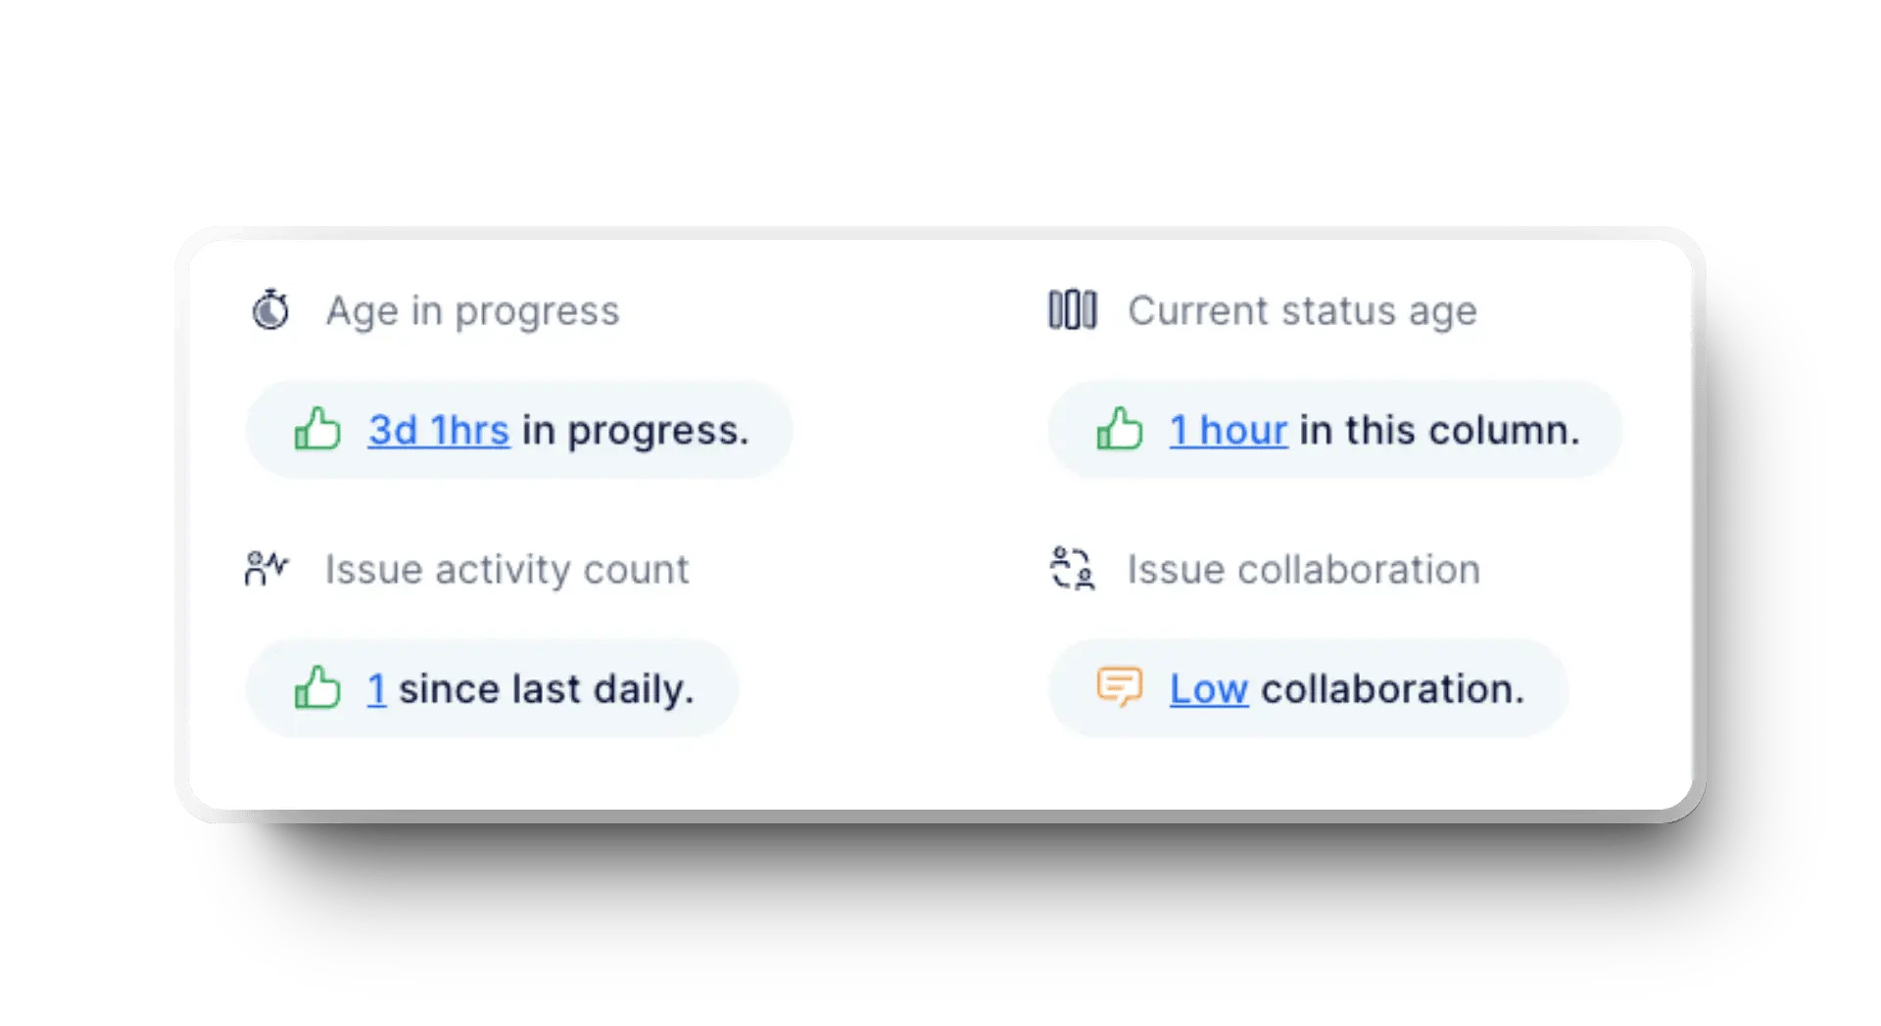
Task: Click the Issue activity count label
Action: tap(506, 568)
